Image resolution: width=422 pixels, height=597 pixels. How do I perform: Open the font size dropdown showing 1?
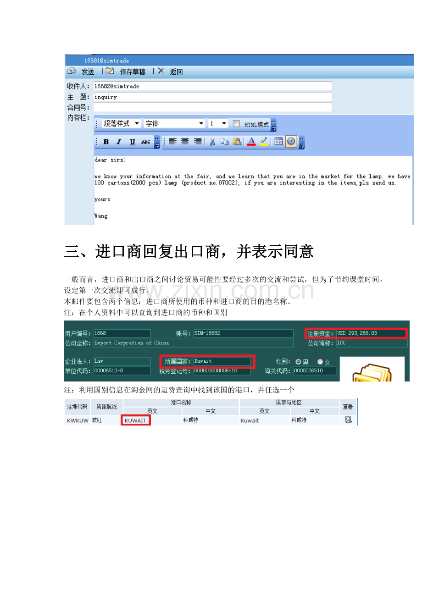(218, 123)
